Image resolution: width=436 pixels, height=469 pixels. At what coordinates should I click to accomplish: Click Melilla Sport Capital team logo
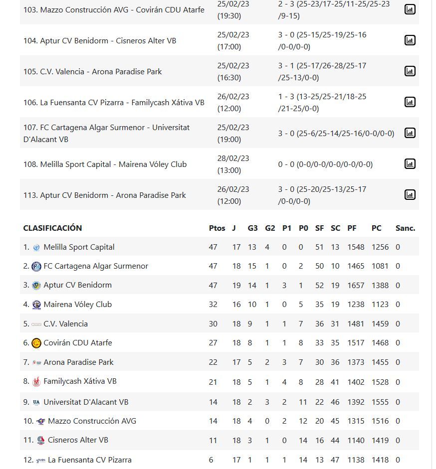pos(36,247)
